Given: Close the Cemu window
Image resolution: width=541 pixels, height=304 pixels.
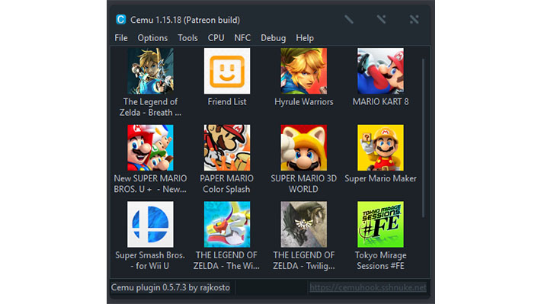Looking at the screenshot, I should point(414,19).
